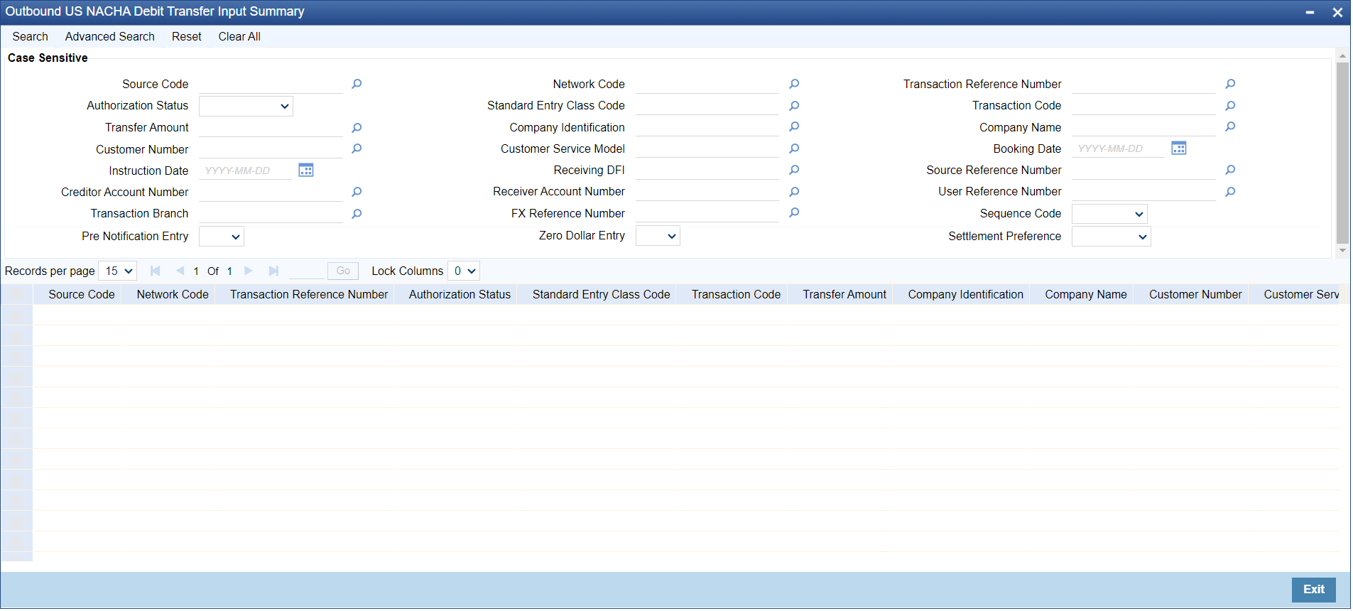Open lookup for Transaction Reference Number
The height and width of the screenshot is (611, 1353).
(x=1230, y=84)
